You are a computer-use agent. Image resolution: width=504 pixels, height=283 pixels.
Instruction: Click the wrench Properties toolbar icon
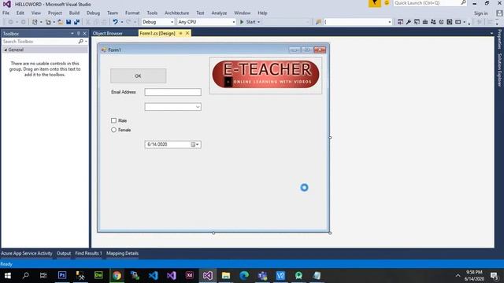click(408, 22)
